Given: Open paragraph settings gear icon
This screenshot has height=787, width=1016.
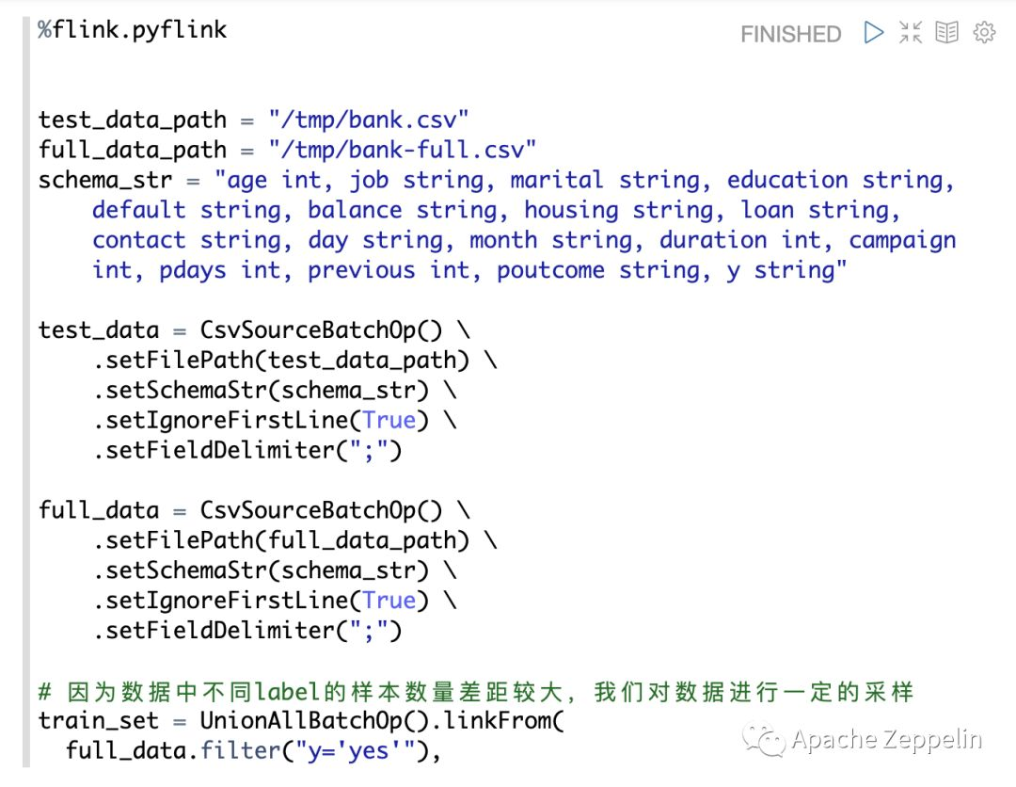Looking at the screenshot, I should pyautogui.click(x=984, y=32).
